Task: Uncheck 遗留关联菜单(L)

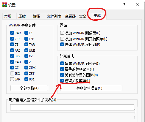Action: pyautogui.click(x=62, y=81)
